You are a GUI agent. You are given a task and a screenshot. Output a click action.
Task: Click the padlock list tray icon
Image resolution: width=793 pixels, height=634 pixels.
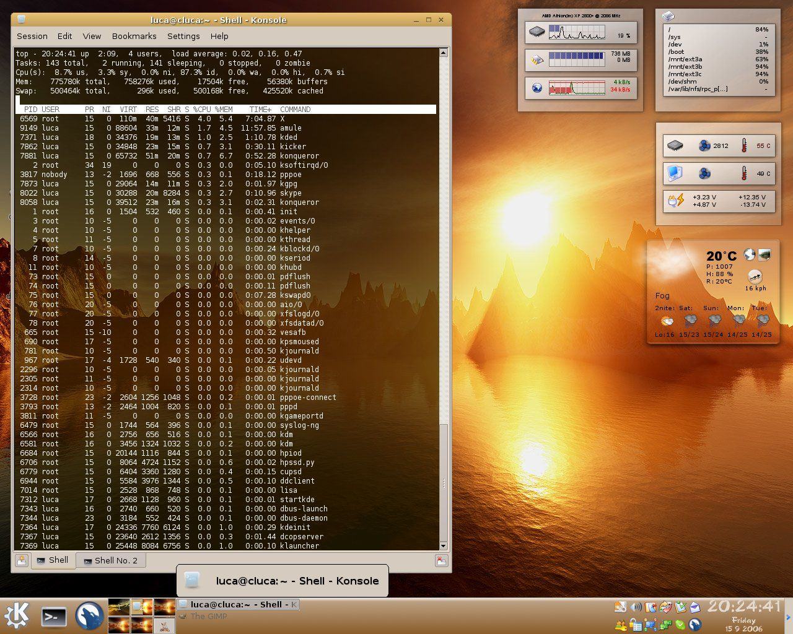[636, 625]
